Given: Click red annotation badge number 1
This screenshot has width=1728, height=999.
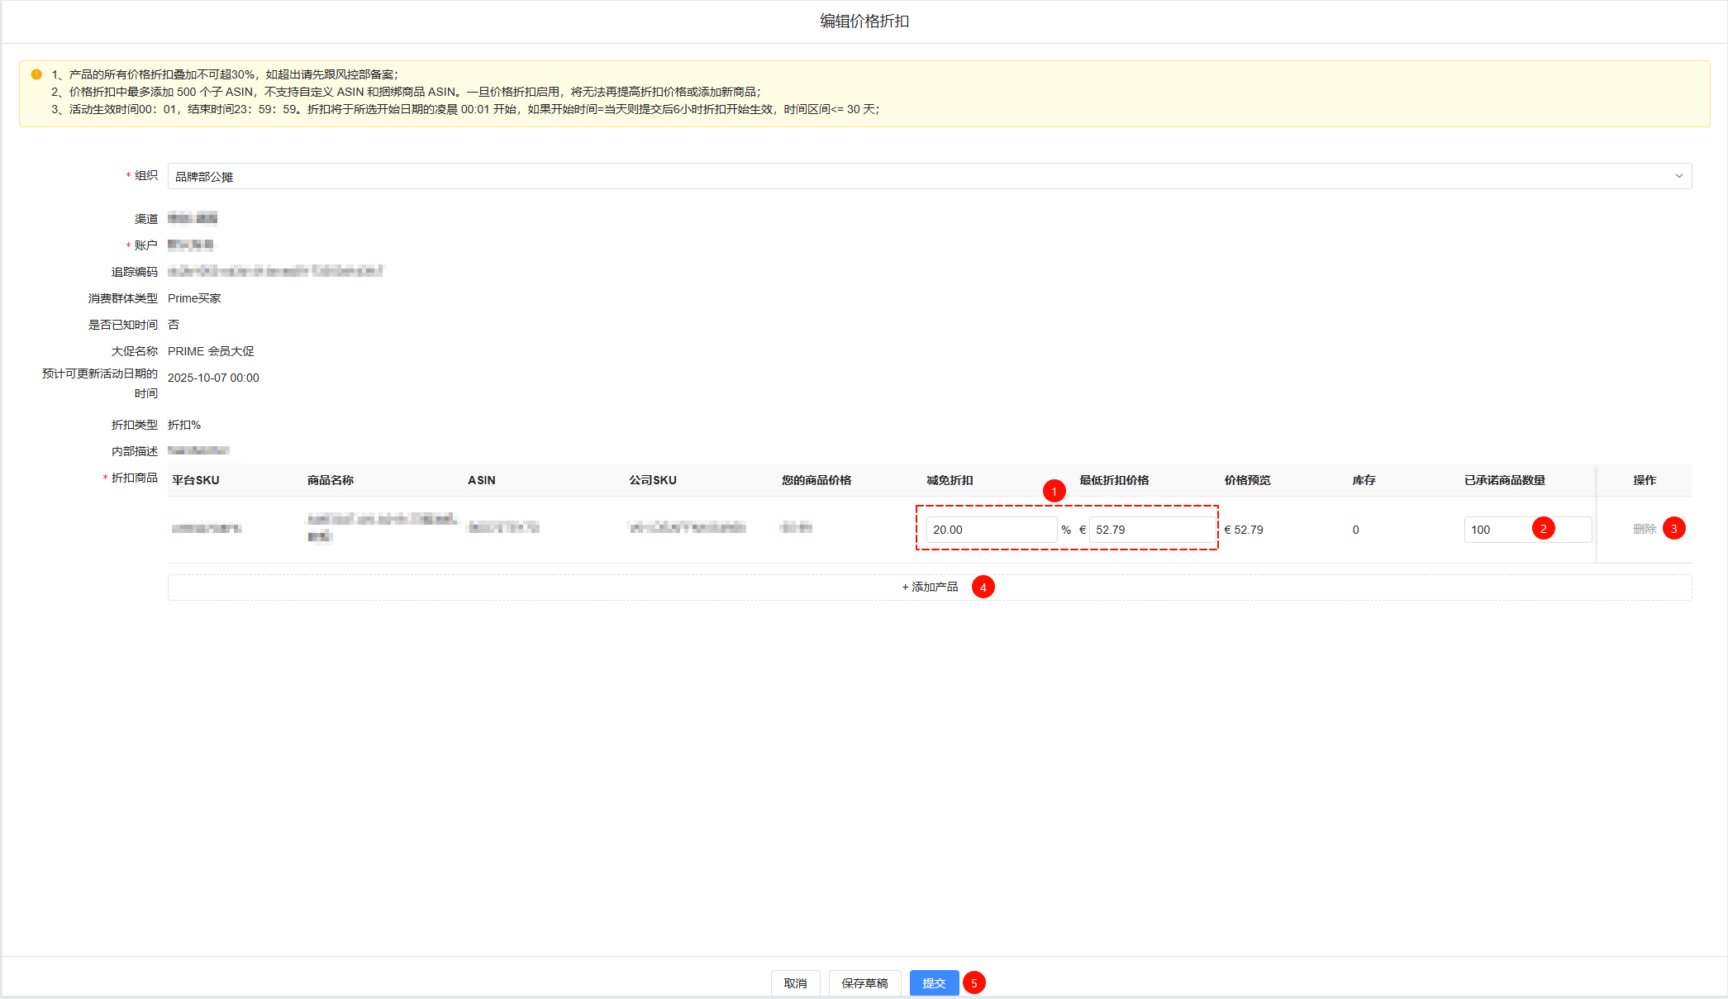Looking at the screenshot, I should pyautogui.click(x=1054, y=492).
